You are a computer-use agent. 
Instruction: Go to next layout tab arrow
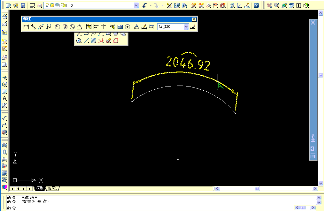pyautogui.click(x=24, y=189)
